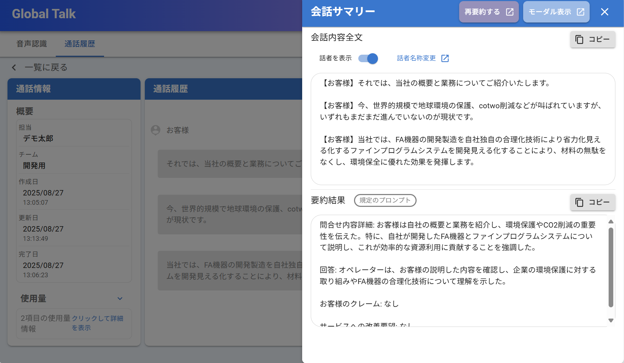Click the お客様 avatar icon
Image resolution: width=624 pixels, height=363 pixels.
point(156,130)
